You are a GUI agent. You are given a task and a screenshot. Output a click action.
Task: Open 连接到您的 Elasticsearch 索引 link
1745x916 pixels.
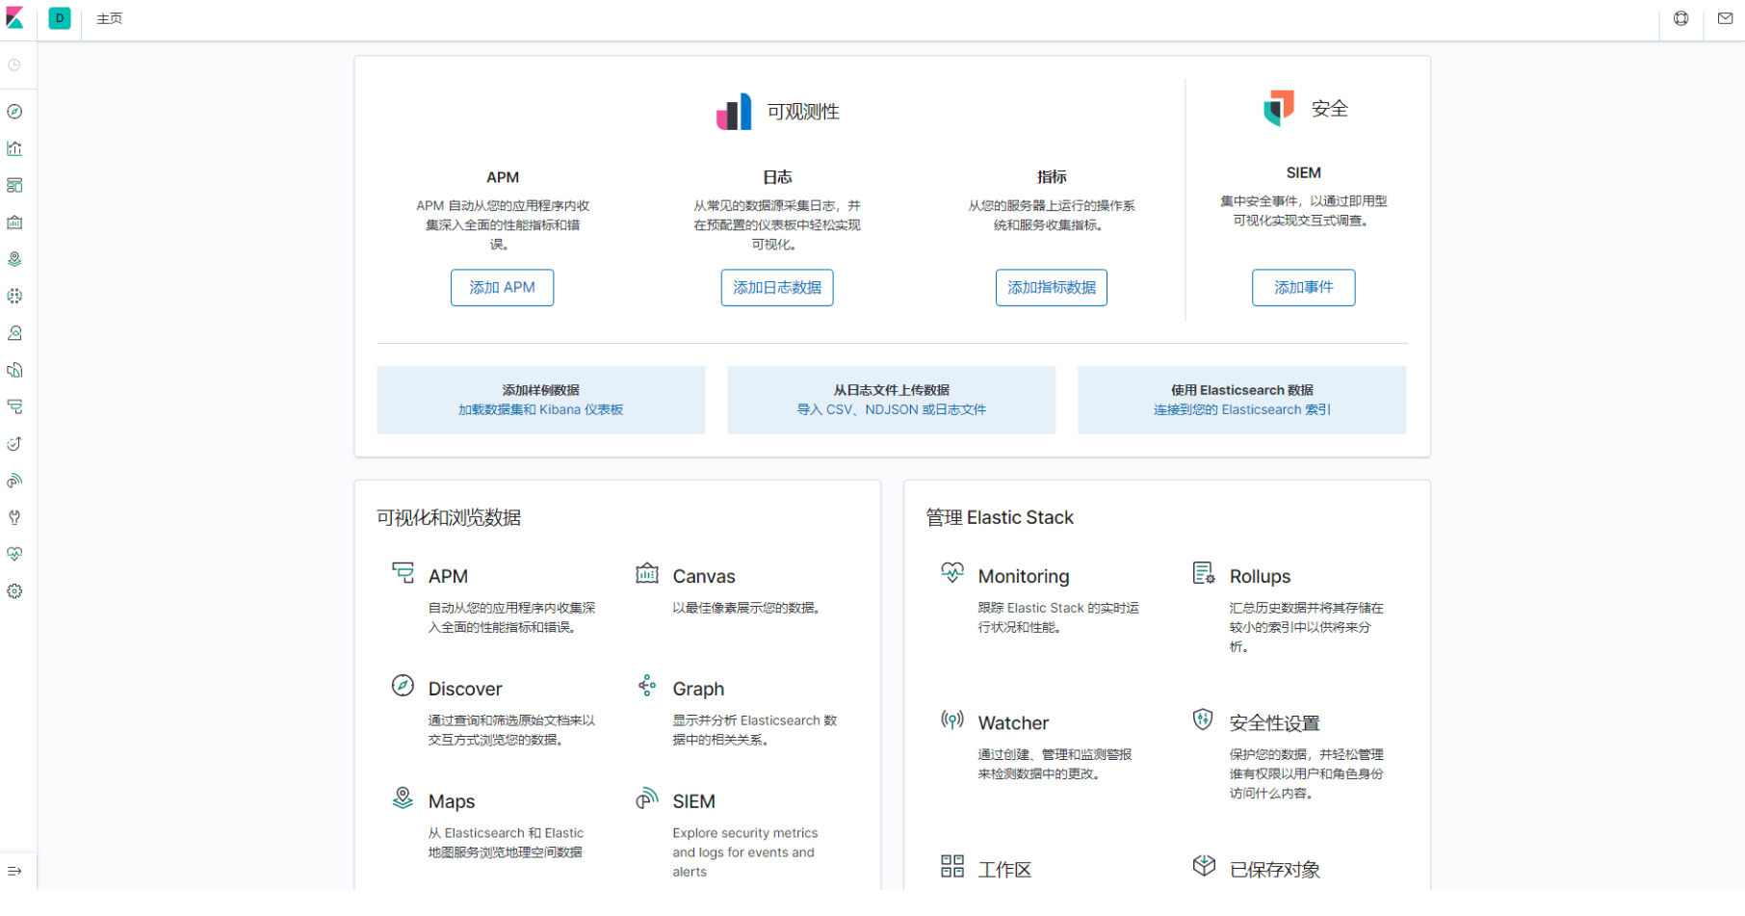(x=1242, y=409)
